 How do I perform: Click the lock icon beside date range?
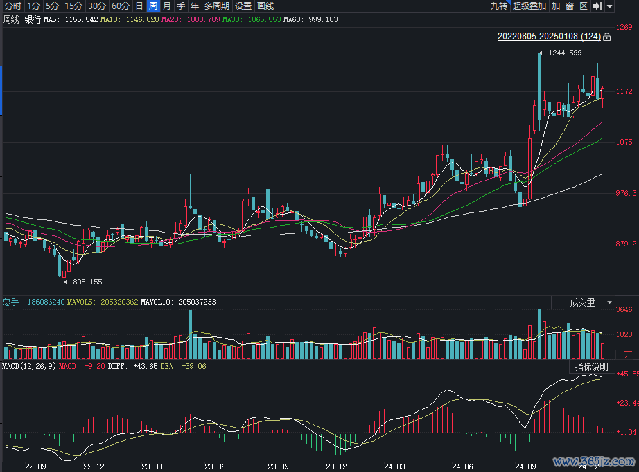(607, 37)
